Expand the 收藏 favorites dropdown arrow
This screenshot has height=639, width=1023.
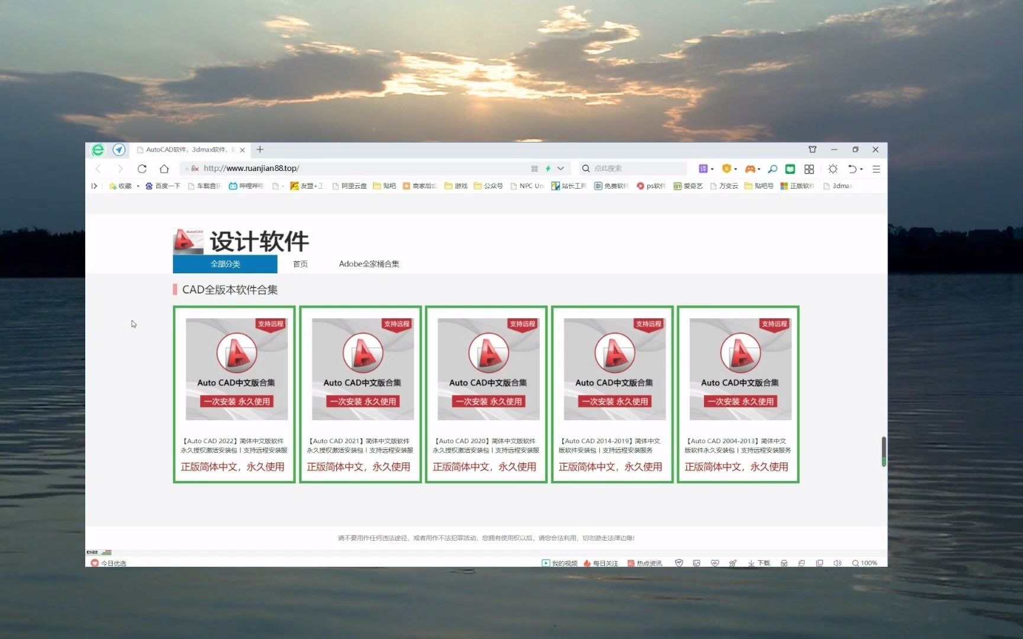pyautogui.click(x=138, y=186)
